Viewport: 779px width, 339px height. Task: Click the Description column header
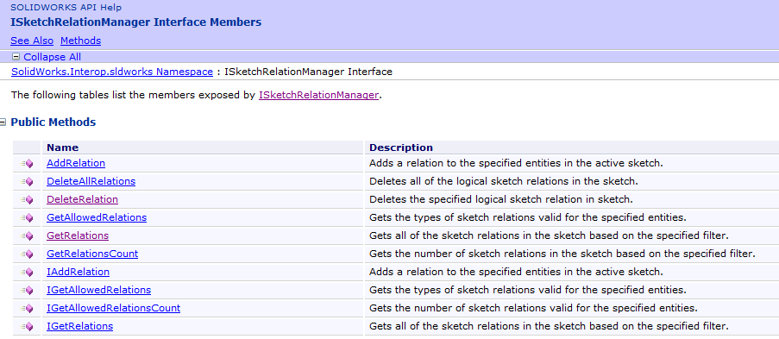coord(401,148)
